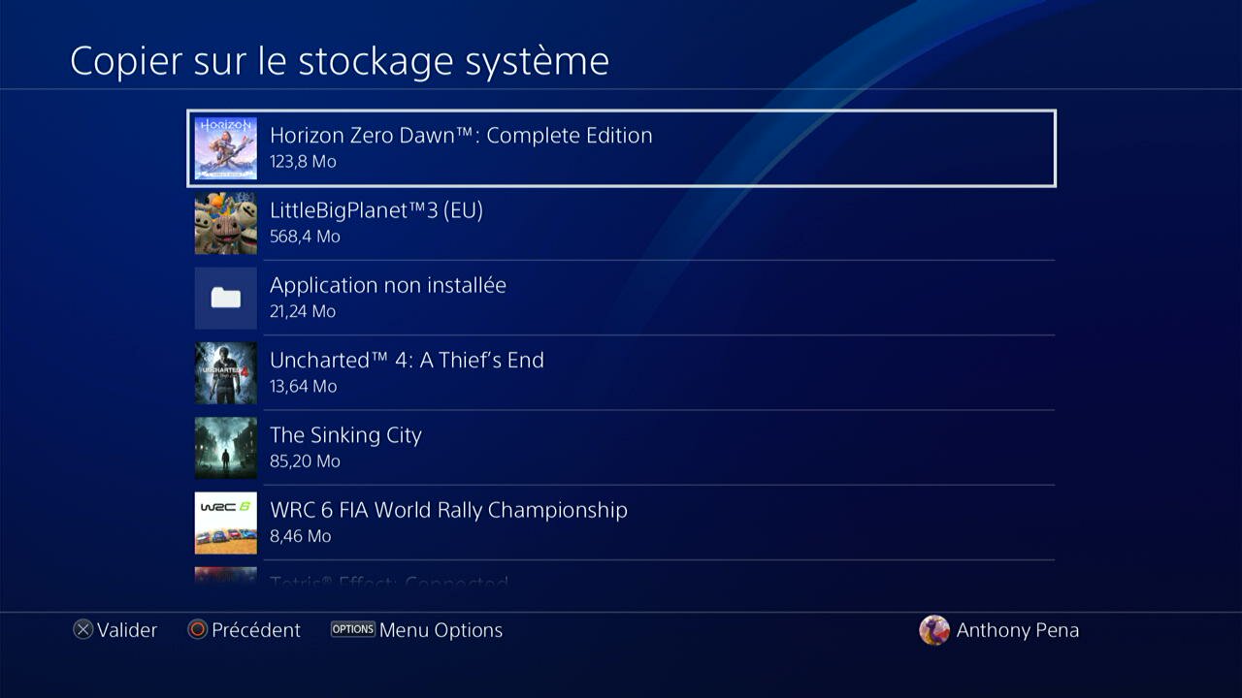1242x698 pixels.
Task: Select LittleBigPlanet 3 (EU) entry
Action: tap(621, 223)
